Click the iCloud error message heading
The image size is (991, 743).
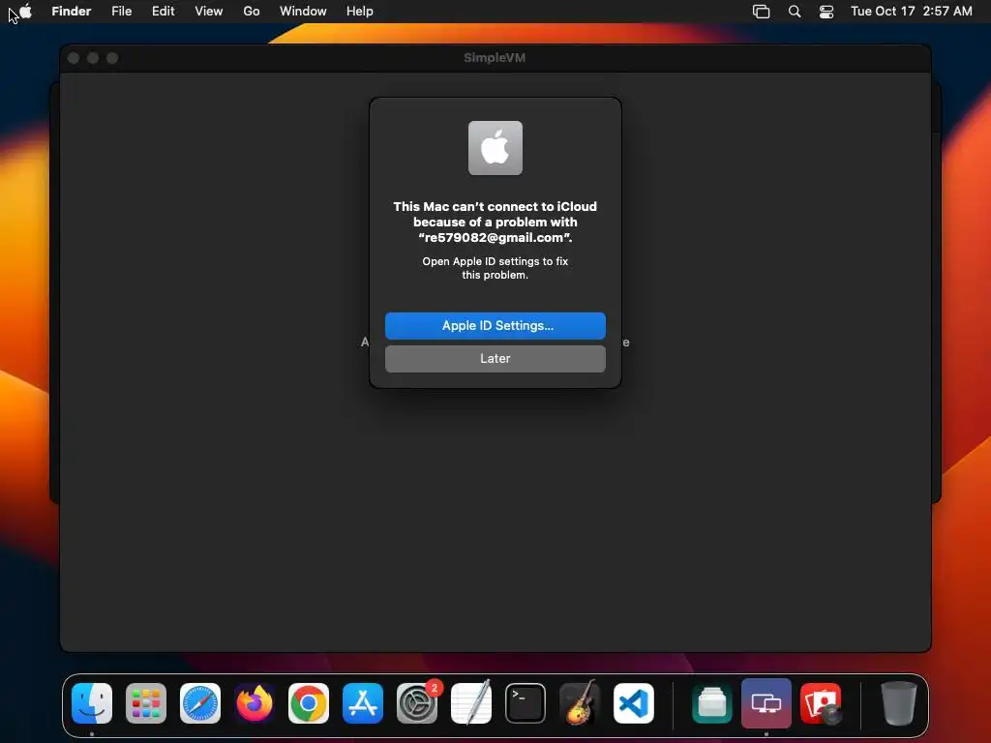coord(495,222)
